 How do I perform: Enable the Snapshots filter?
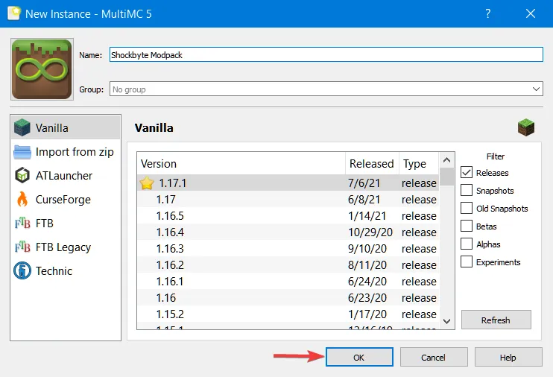coord(467,190)
